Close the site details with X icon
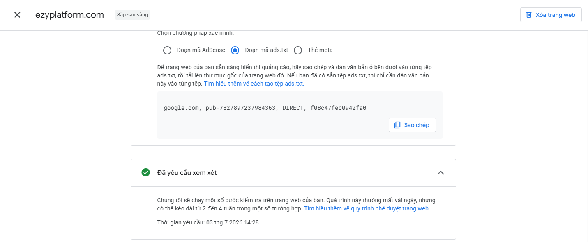Screen dimensions: 588x242 (x=17, y=15)
